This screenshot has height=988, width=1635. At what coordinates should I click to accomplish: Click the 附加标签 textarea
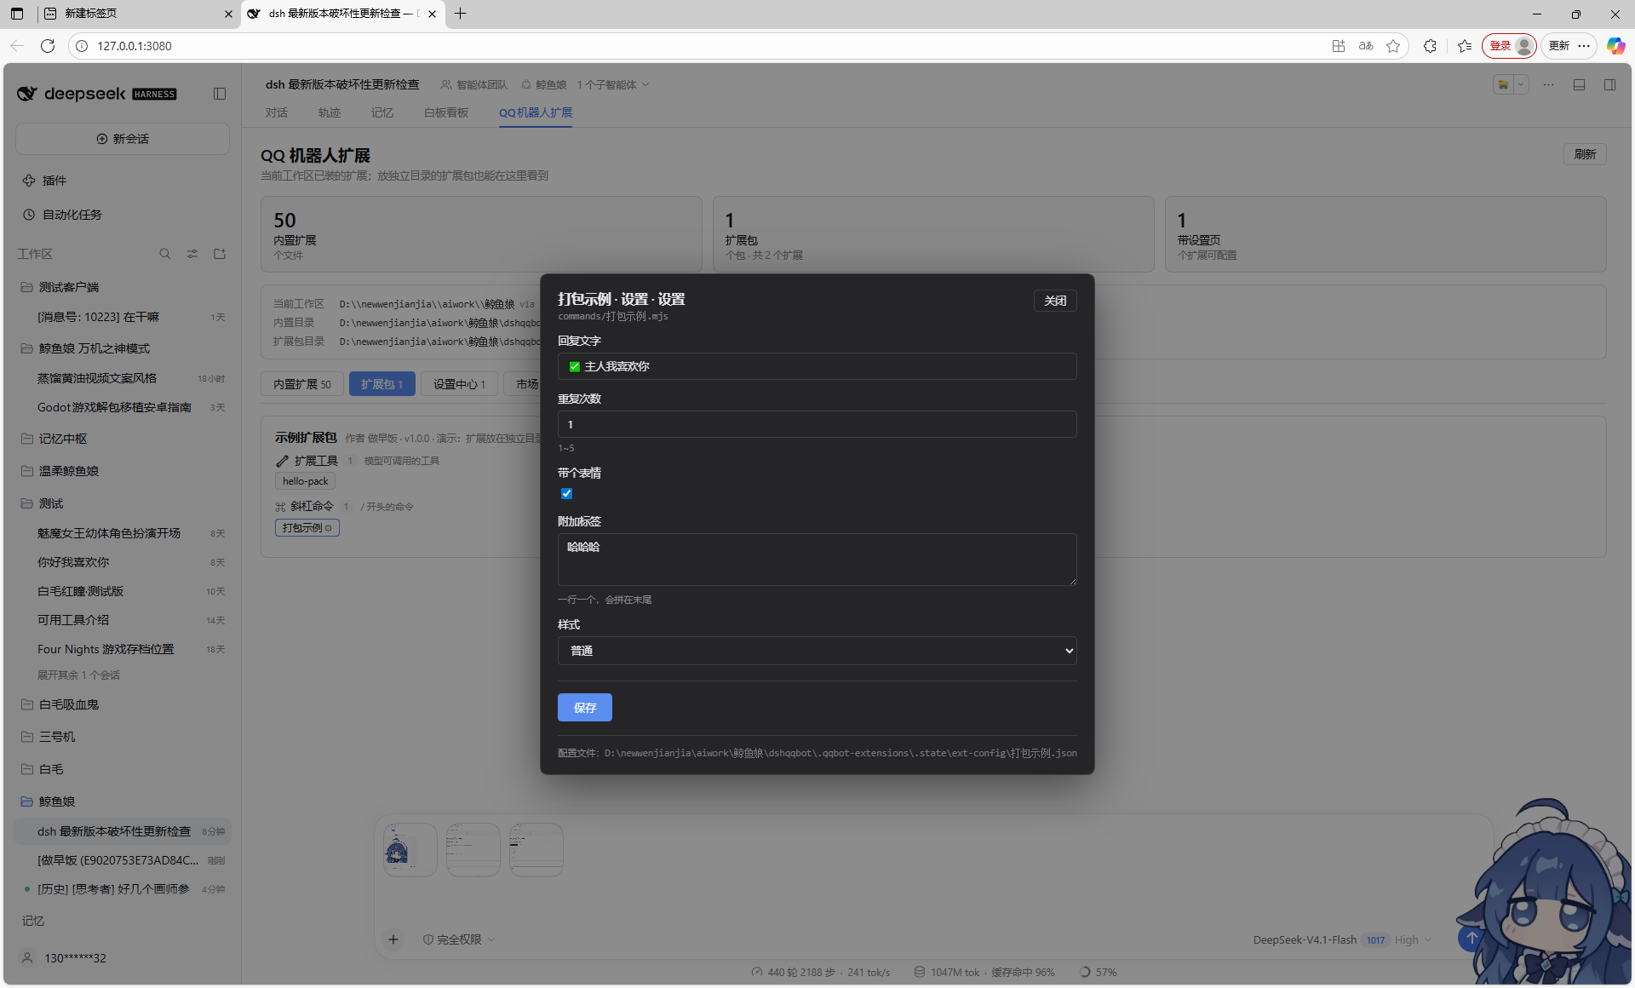tap(817, 560)
